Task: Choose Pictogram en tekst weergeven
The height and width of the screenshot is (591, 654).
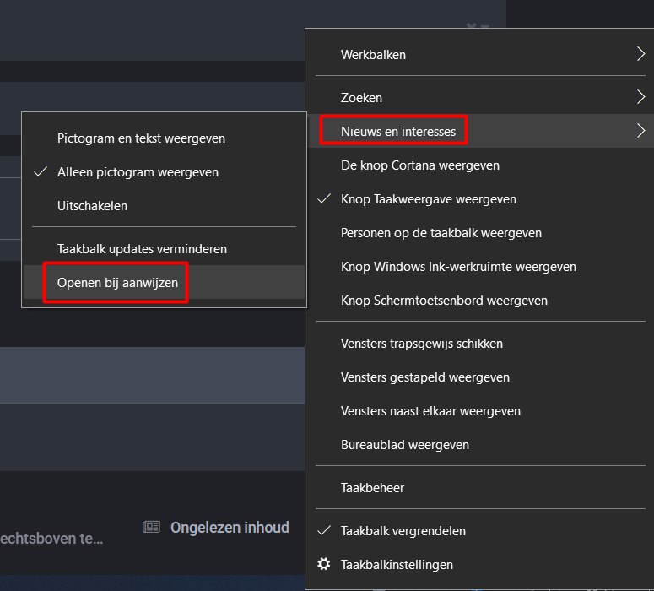Action: [141, 138]
